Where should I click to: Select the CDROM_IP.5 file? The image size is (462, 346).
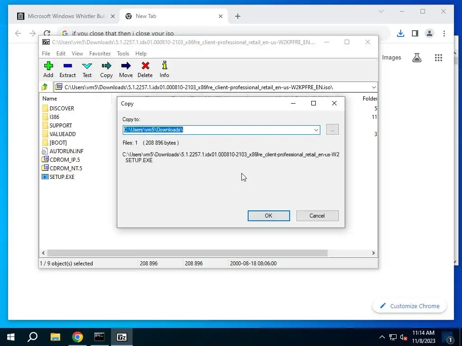(61, 159)
